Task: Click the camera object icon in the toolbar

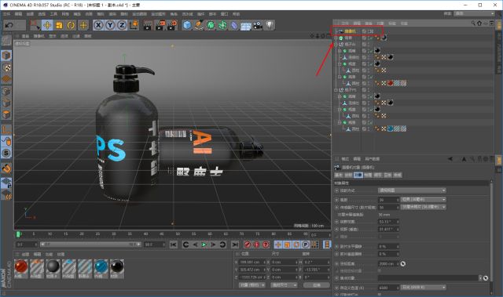Action: point(258,25)
